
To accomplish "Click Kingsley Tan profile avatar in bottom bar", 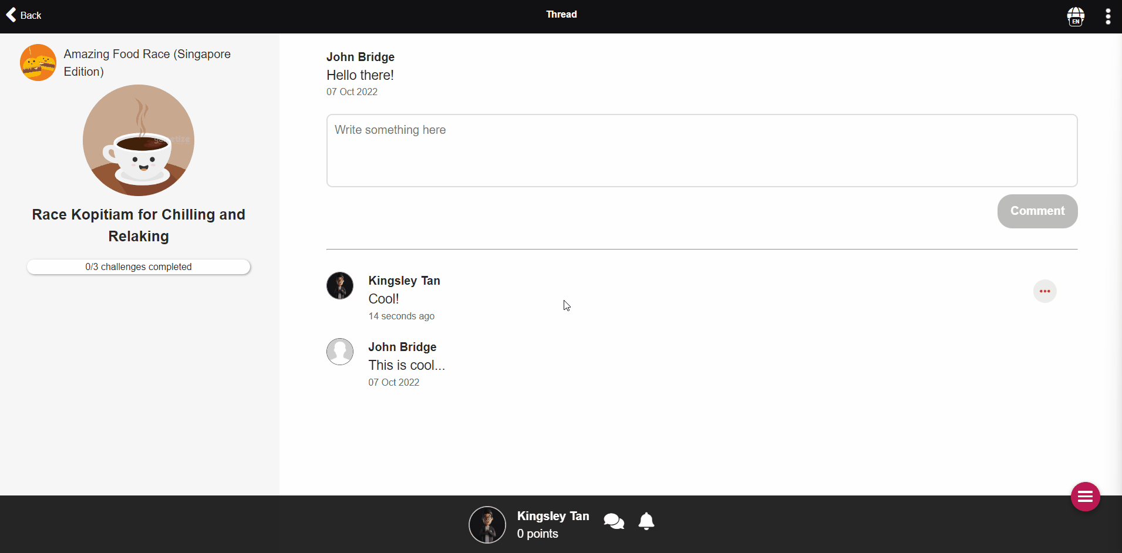I will tap(487, 525).
